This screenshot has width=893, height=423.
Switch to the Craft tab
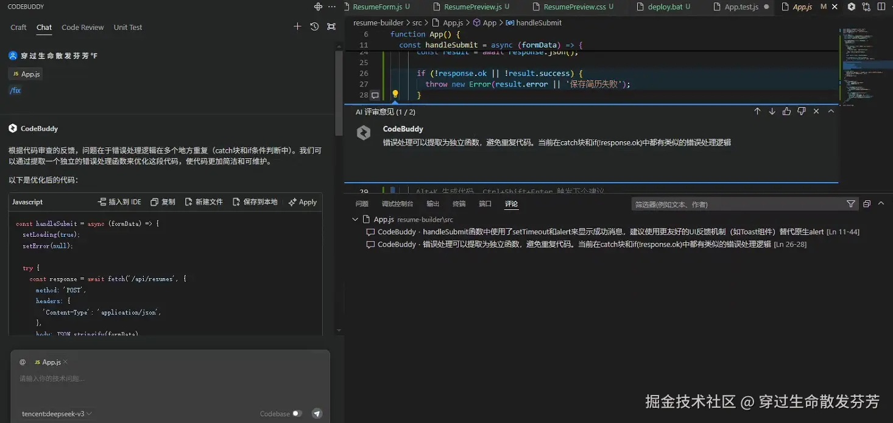(18, 27)
